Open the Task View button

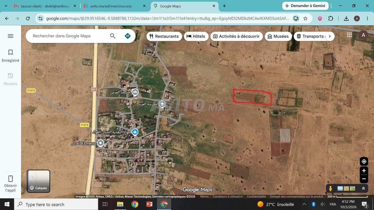point(105,204)
